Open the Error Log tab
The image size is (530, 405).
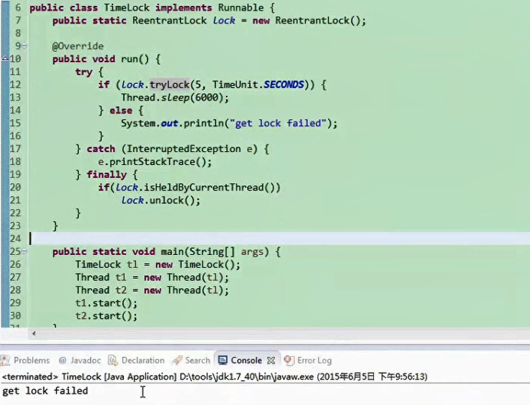pyautogui.click(x=314, y=361)
